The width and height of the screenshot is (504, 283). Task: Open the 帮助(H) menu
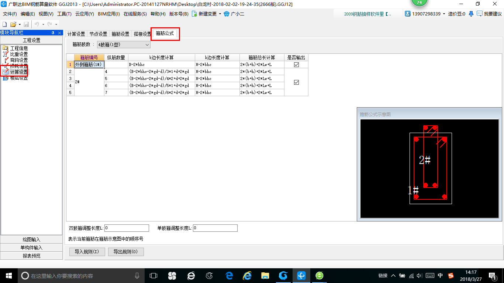pyautogui.click(x=158, y=14)
